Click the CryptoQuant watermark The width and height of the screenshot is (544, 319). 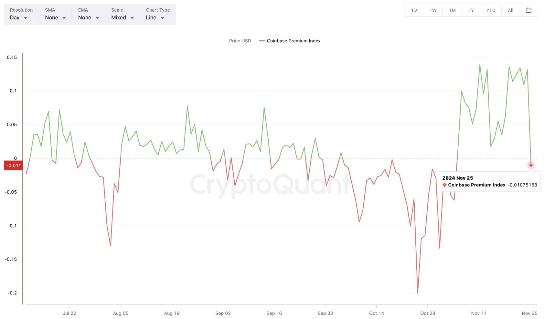[x=270, y=185]
